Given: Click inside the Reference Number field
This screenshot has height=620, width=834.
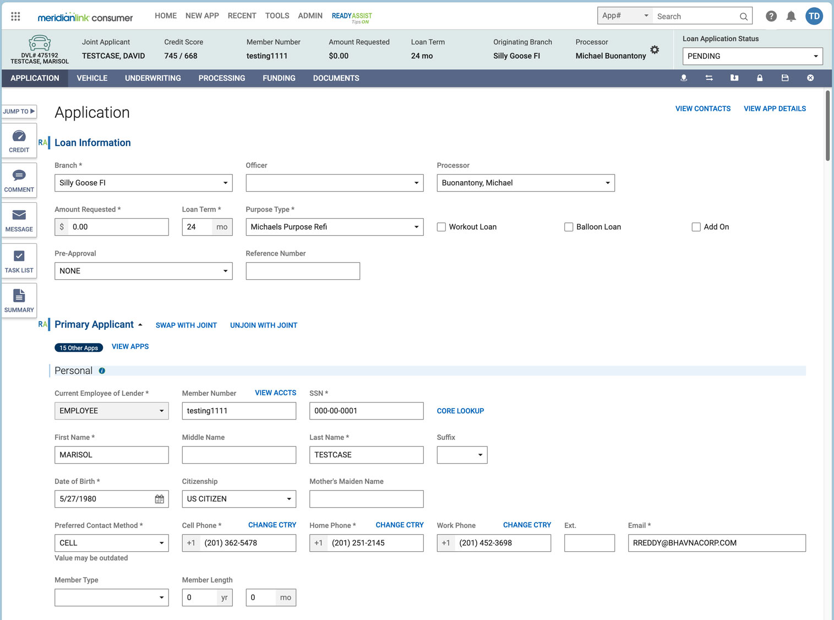Looking at the screenshot, I should click(x=302, y=271).
